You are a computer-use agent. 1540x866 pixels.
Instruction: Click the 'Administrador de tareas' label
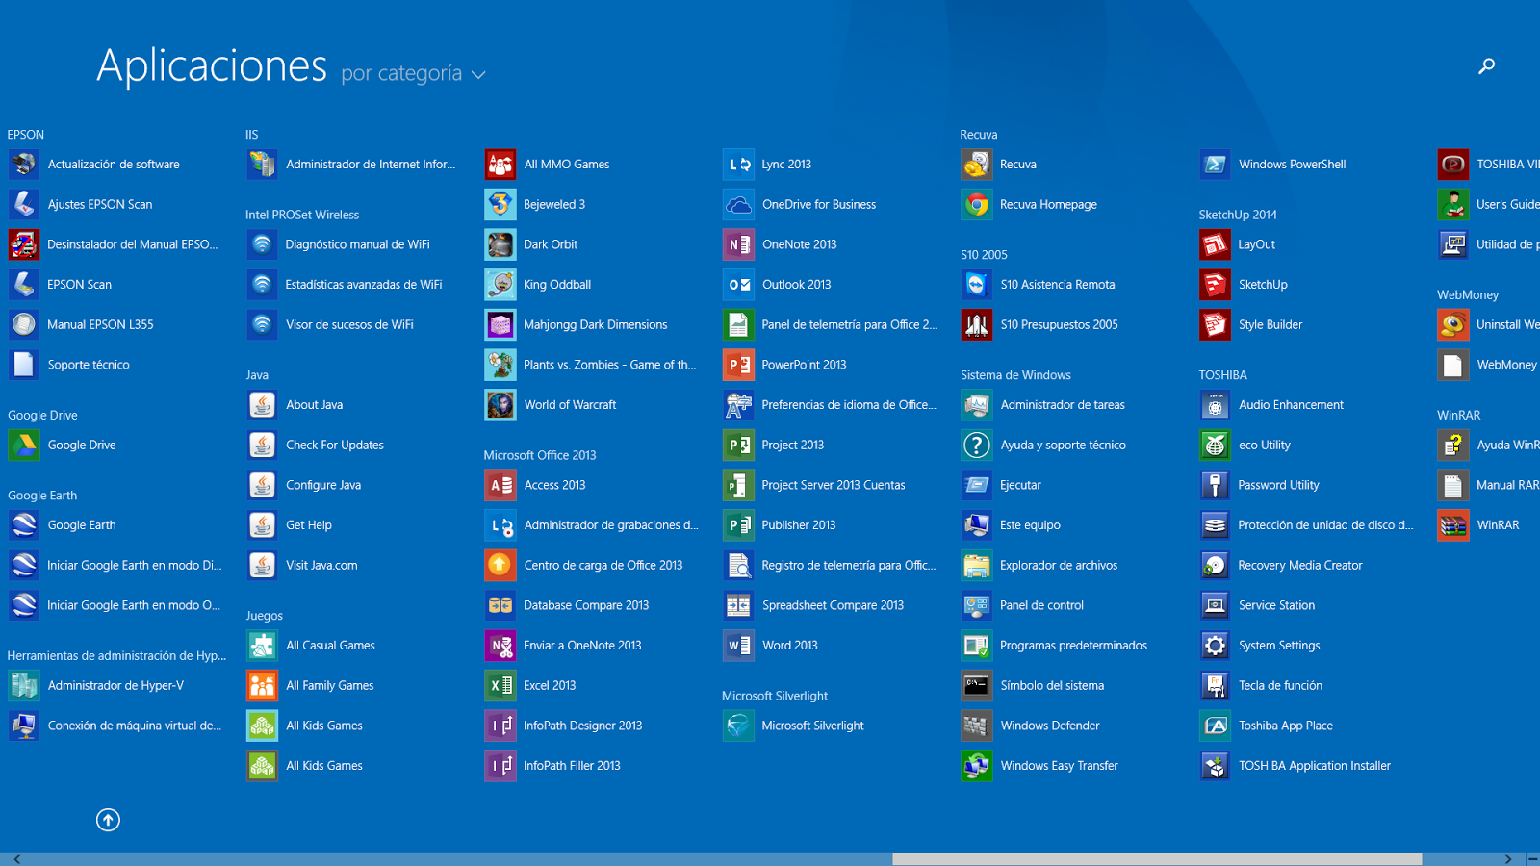[1063, 405]
